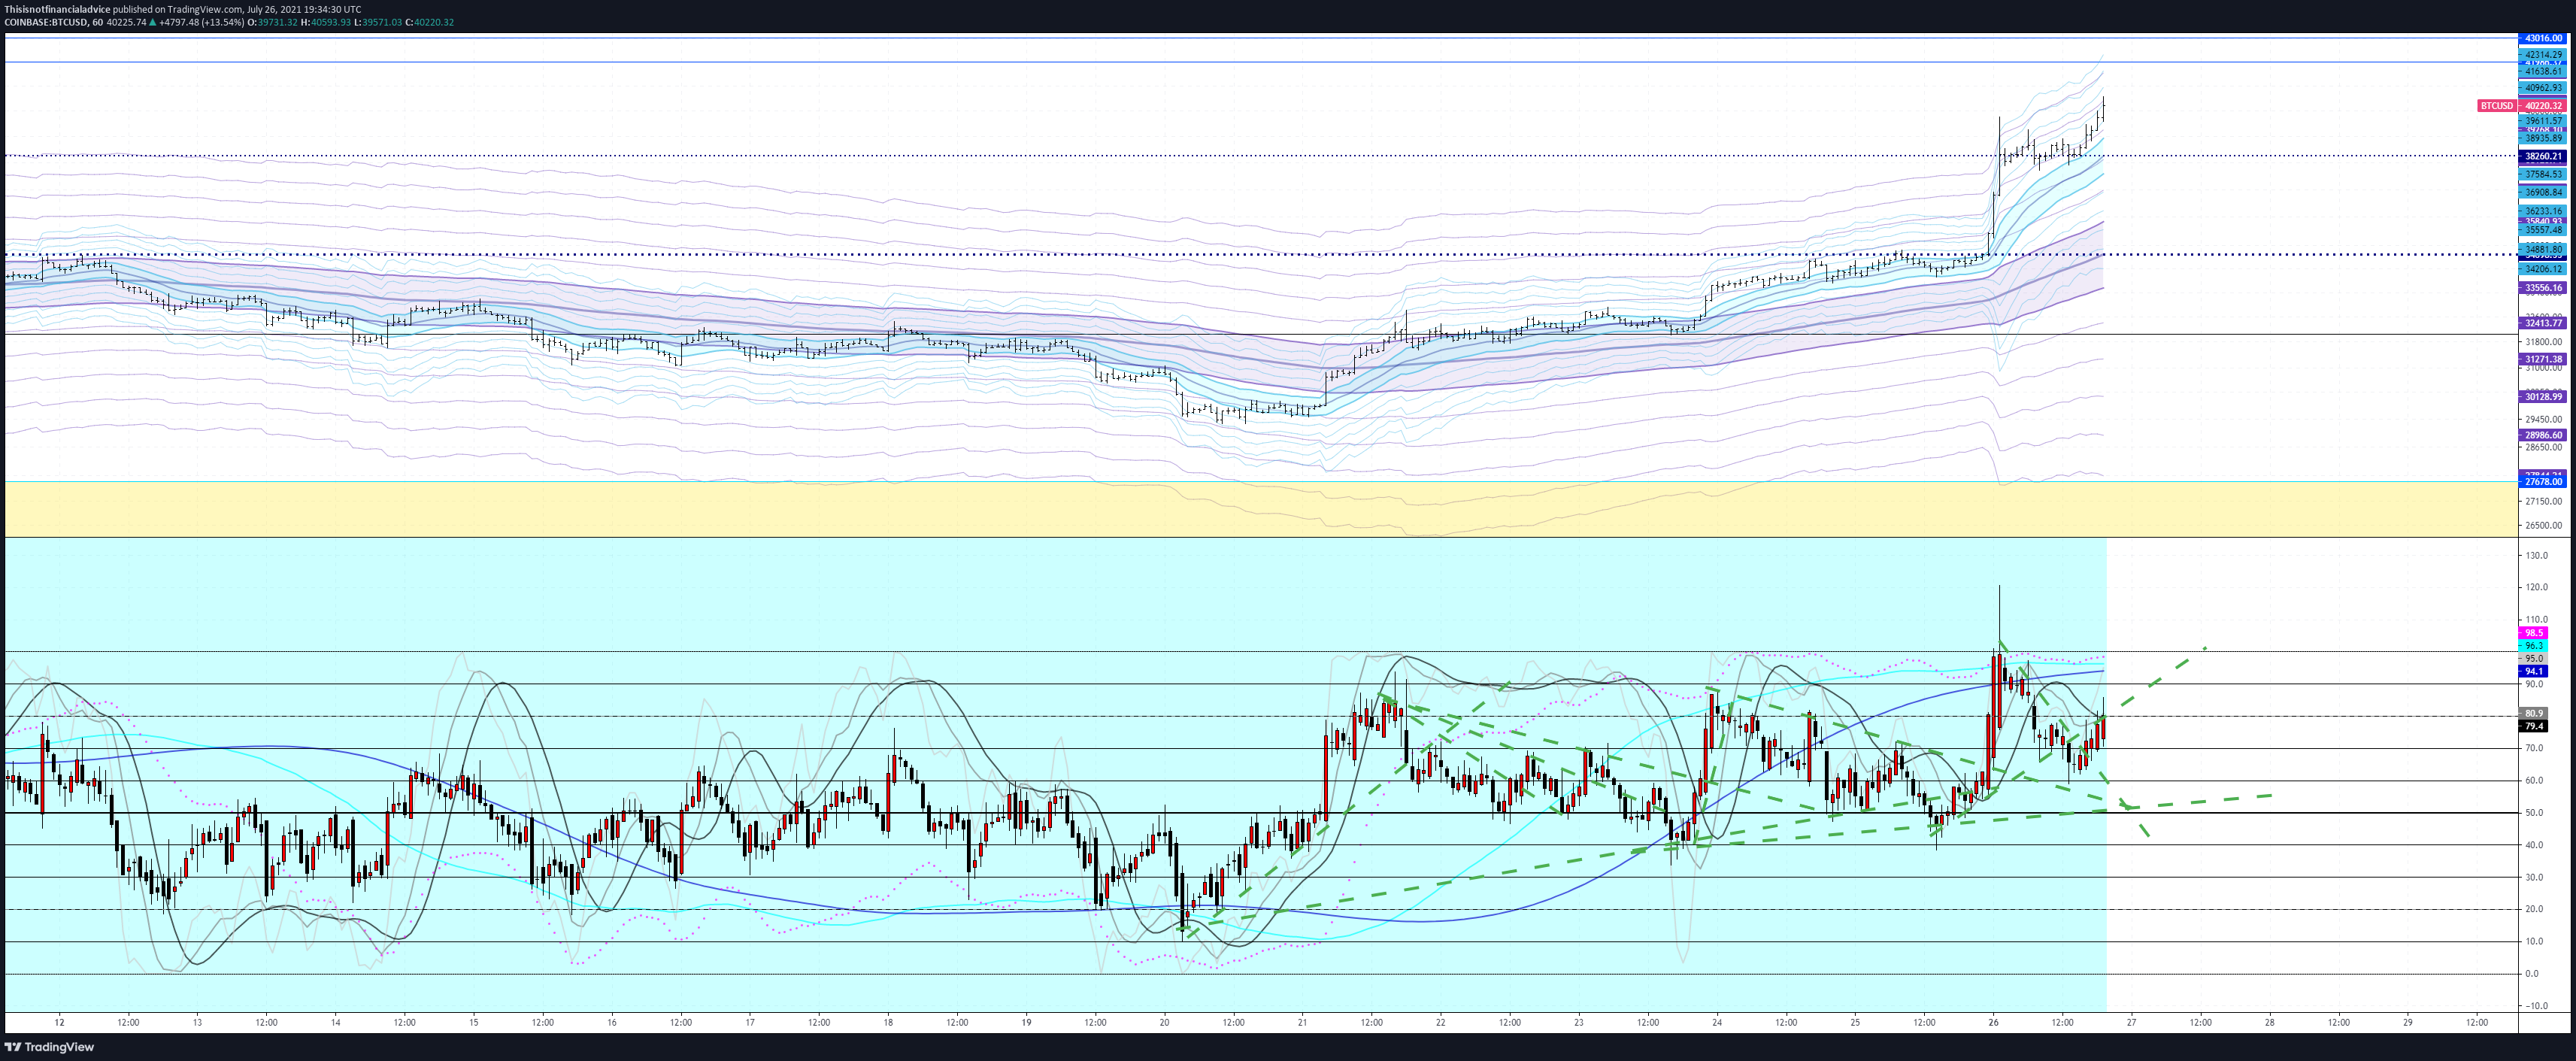Click the 35557.48 price label
The width and height of the screenshot is (2576, 1061).
[2544, 230]
